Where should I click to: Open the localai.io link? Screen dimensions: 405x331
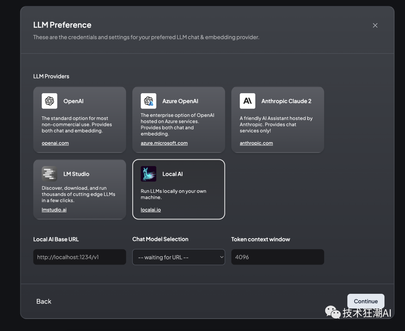(x=151, y=210)
